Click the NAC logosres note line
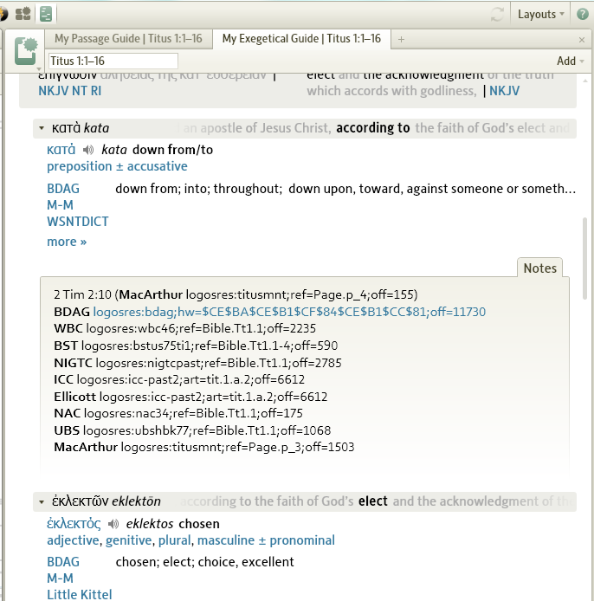The height and width of the screenshot is (601, 594). (x=178, y=413)
